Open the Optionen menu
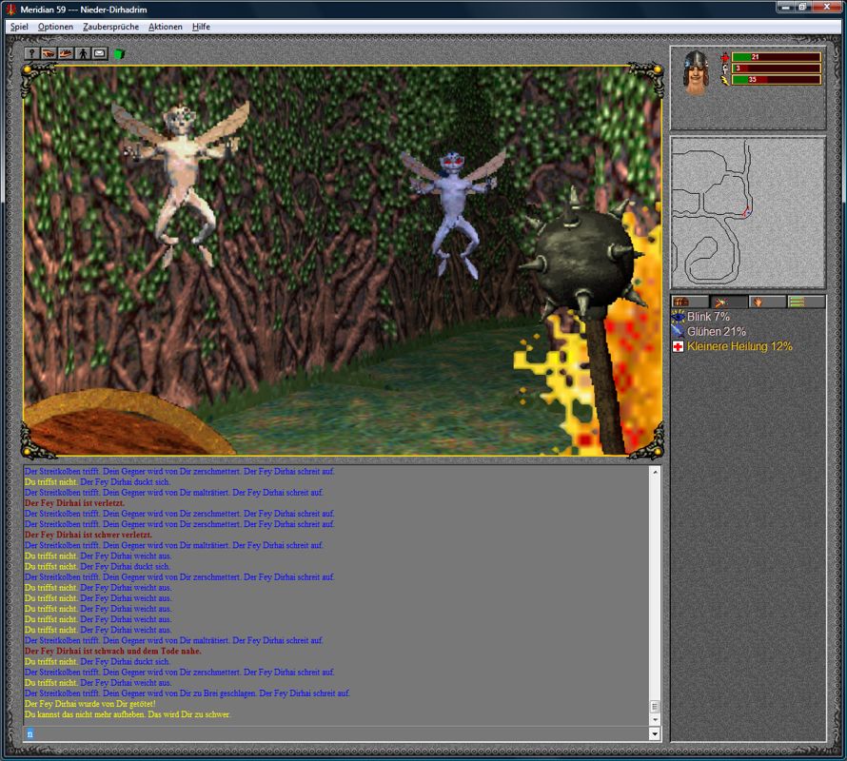 click(55, 27)
